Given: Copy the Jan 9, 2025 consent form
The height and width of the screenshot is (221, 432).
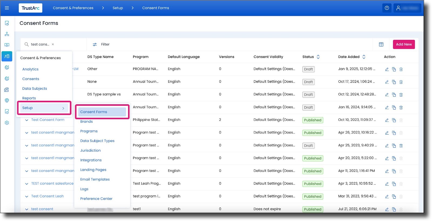Looking at the screenshot, I should pyautogui.click(x=394, y=69).
